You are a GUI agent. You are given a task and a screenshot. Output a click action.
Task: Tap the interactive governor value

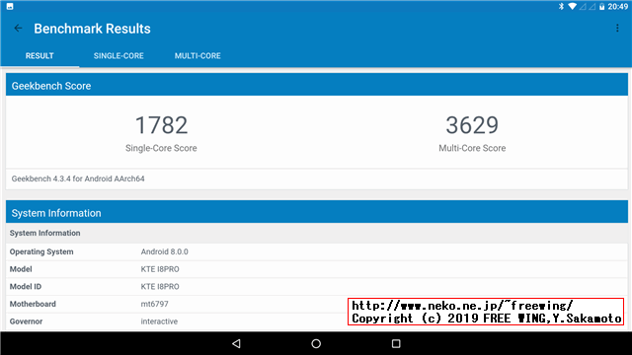point(159,321)
